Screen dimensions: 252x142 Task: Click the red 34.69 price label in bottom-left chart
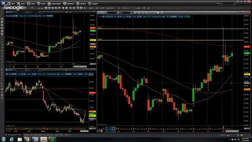(x=93, y=93)
